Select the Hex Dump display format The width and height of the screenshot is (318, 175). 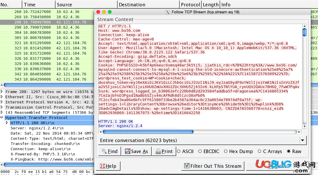point(226,151)
